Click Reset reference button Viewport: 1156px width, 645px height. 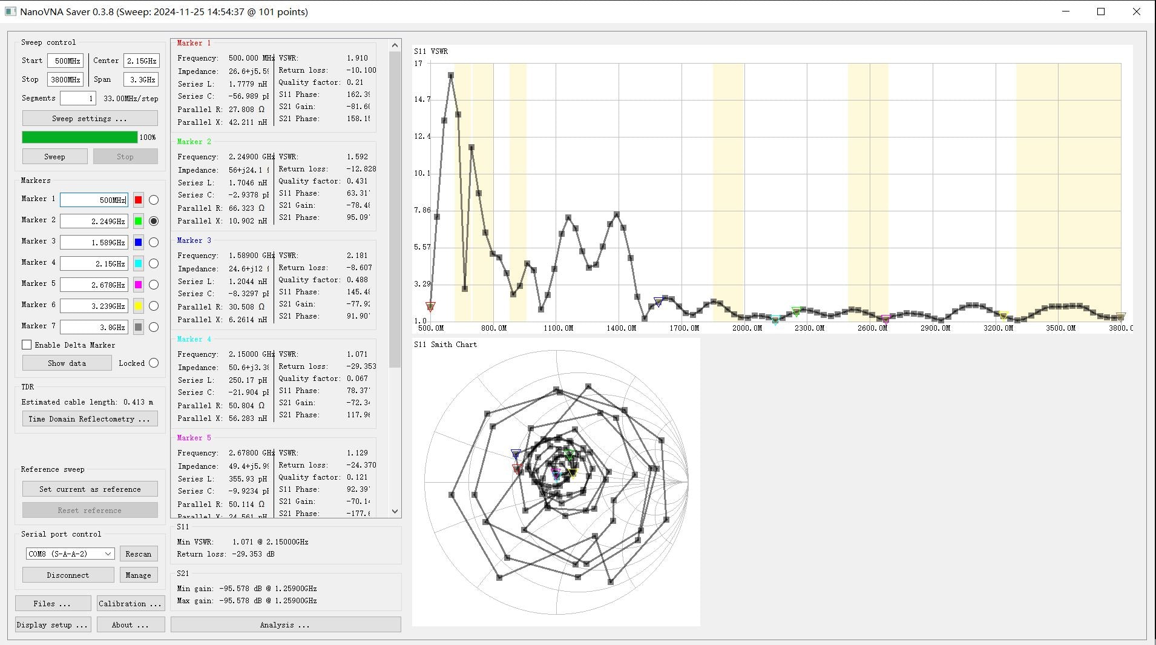[x=90, y=510]
